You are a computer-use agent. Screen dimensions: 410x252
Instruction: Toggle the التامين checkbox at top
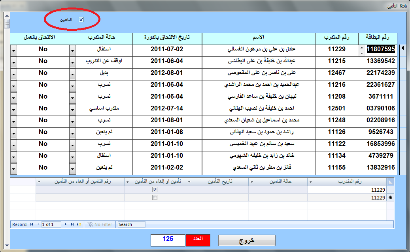[x=81, y=20]
